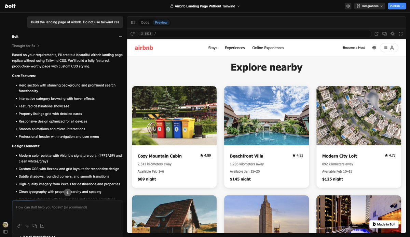410x237 pixels.
Task: Click the user avatar at bottom left
Action: 5,225
